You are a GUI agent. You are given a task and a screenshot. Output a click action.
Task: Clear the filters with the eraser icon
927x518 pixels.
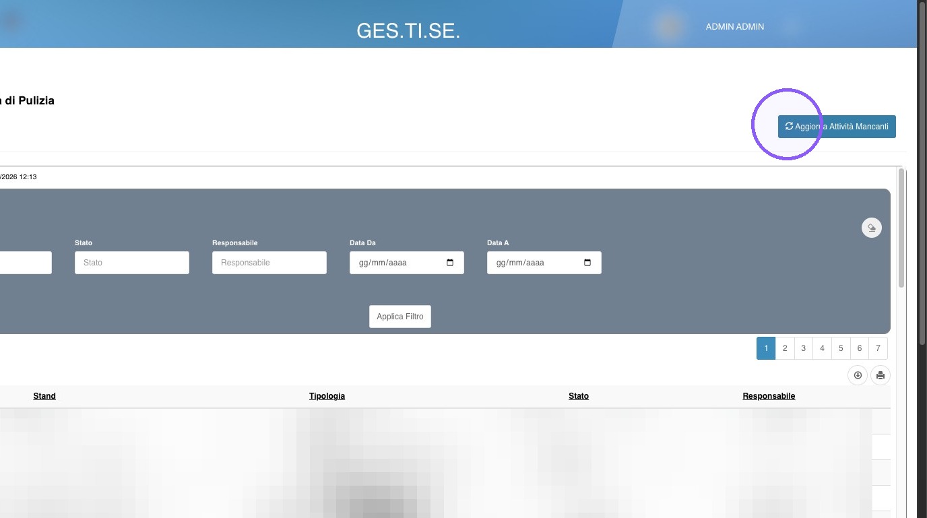pos(872,228)
